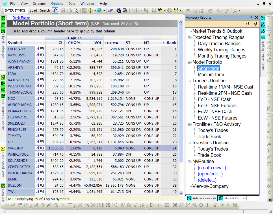
Task: Open the Options menu
Action: (x=57, y=4)
